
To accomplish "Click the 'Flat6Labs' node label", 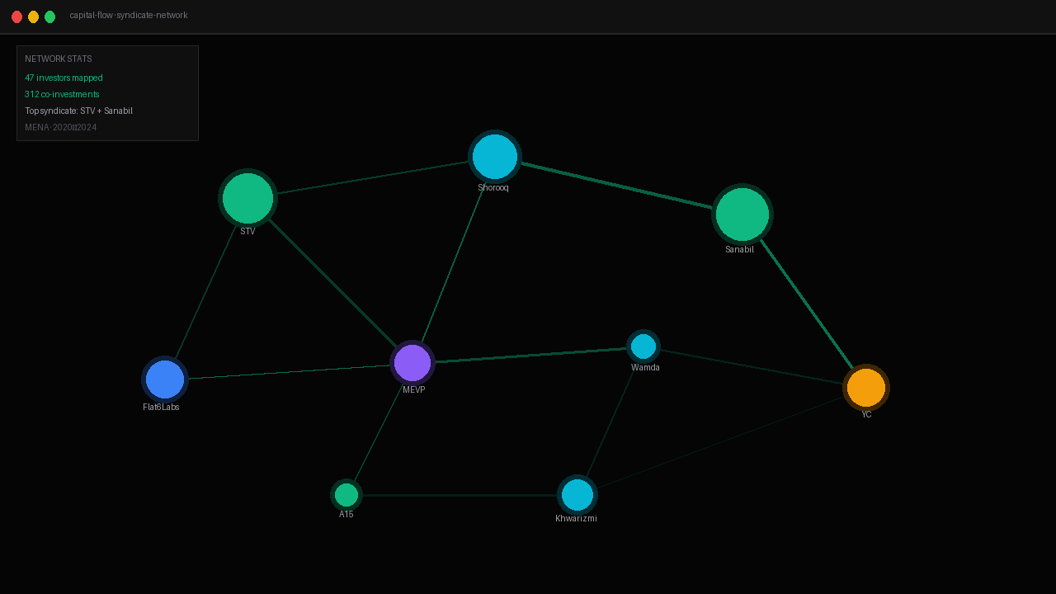I will tap(161, 408).
